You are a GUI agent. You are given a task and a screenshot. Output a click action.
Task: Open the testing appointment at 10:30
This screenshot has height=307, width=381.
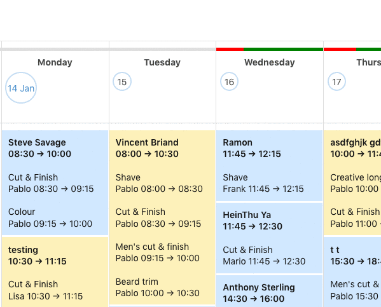[55, 272]
